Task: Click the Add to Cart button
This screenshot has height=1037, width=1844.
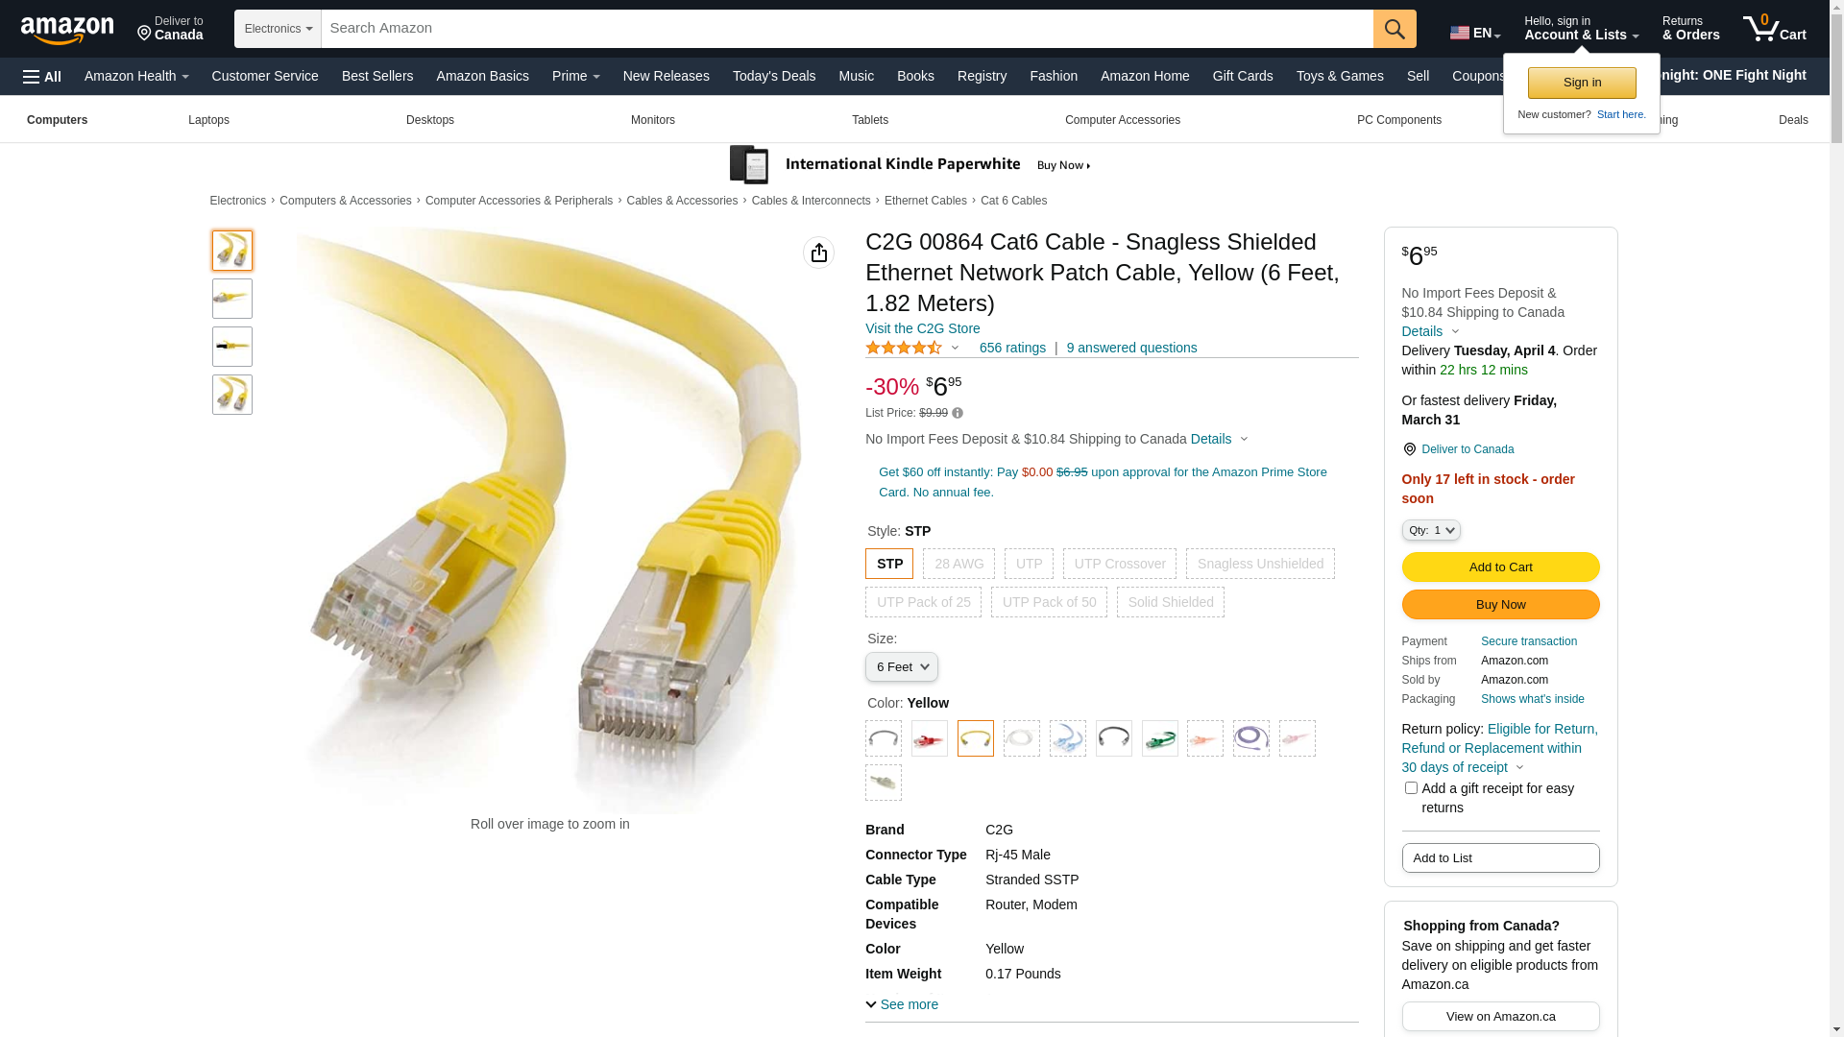Action: (1500, 567)
